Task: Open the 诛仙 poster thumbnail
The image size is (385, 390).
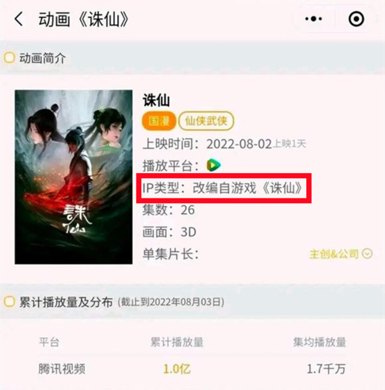Action: (x=73, y=177)
